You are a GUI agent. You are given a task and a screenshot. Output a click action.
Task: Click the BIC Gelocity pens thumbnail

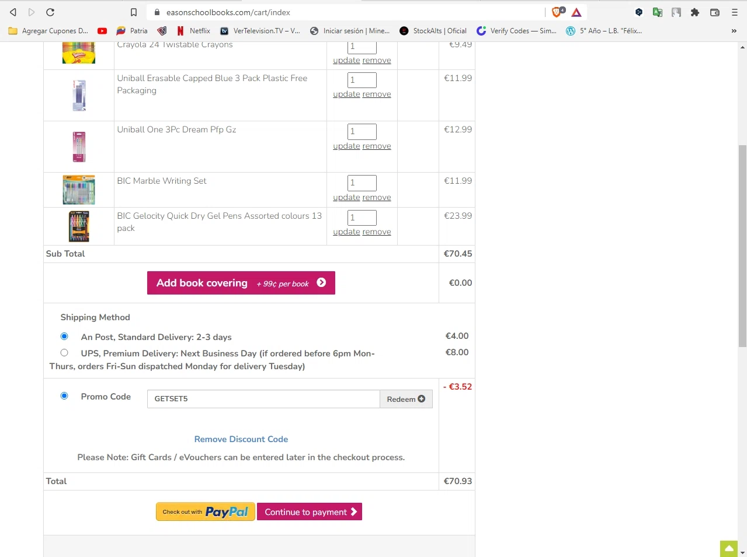[79, 226]
